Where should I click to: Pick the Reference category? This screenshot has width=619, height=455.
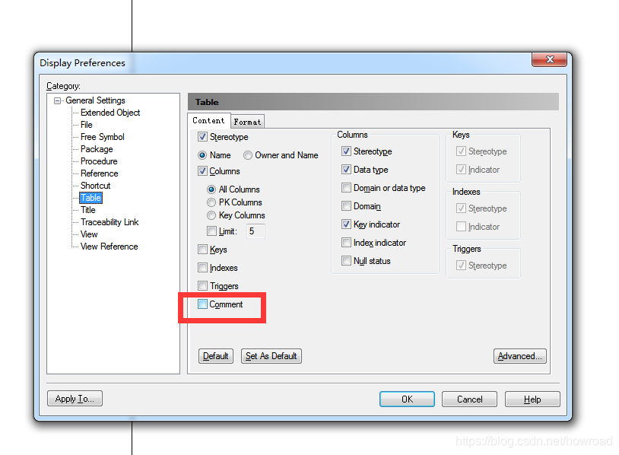coord(99,173)
